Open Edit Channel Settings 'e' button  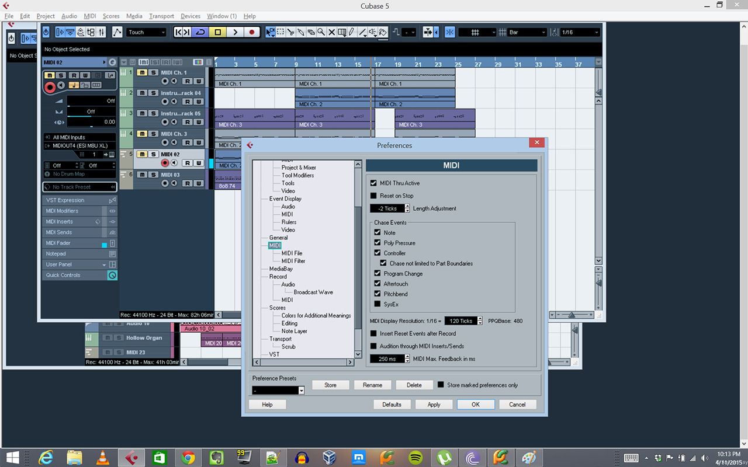tap(112, 62)
